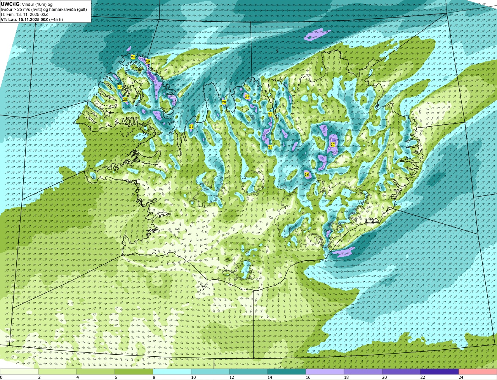This screenshot has width=497, height=380.
Task: Click the title text "UWC/IG: Vindur (10m) og"
Action: pos(27,4)
